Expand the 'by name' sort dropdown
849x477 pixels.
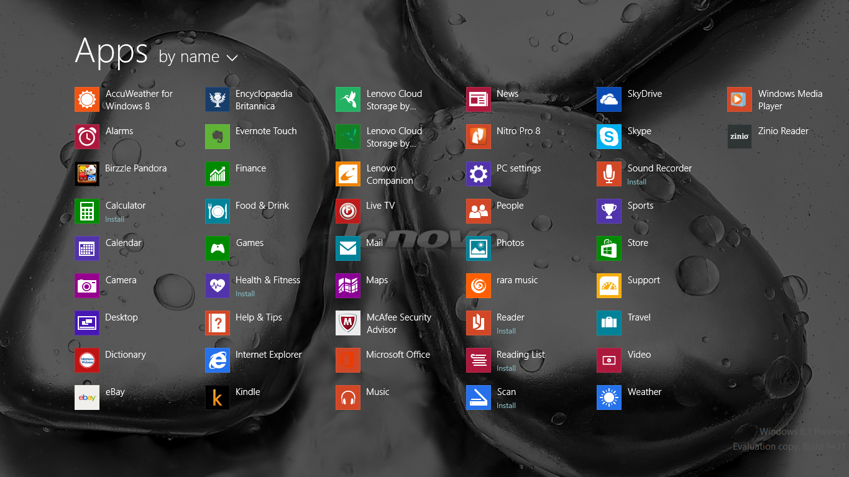(198, 57)
